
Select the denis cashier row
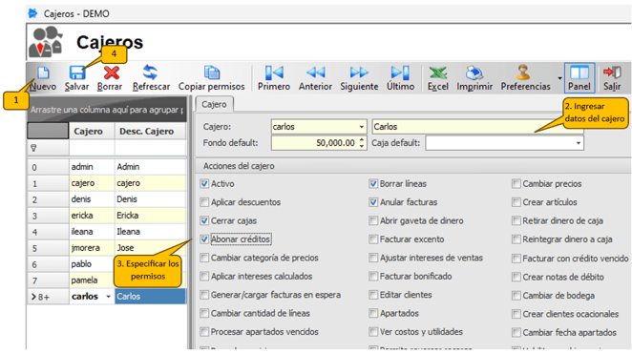pos(107,199)
